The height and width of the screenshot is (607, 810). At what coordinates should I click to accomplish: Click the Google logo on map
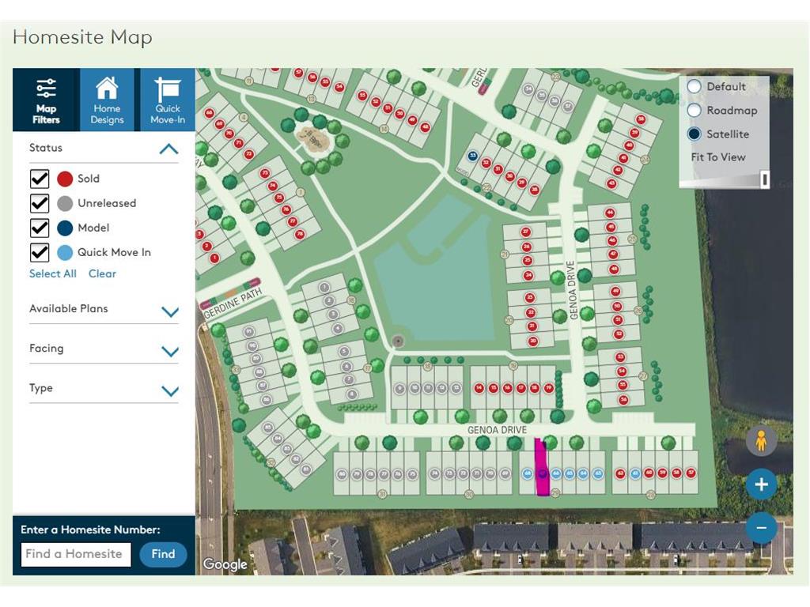click(225, 564)
